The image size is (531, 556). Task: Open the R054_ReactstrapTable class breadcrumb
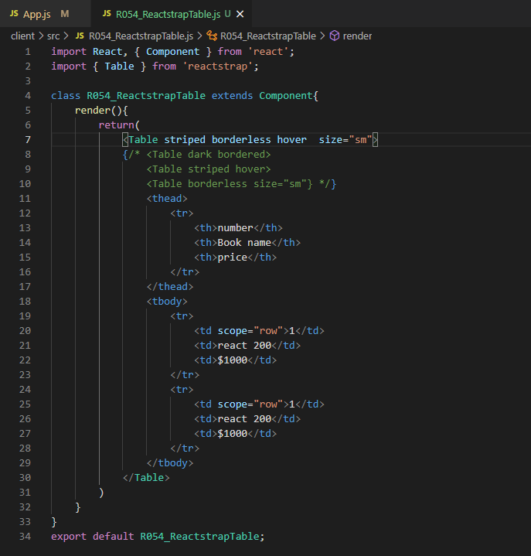pyautogui.click(x=268, y=36)
